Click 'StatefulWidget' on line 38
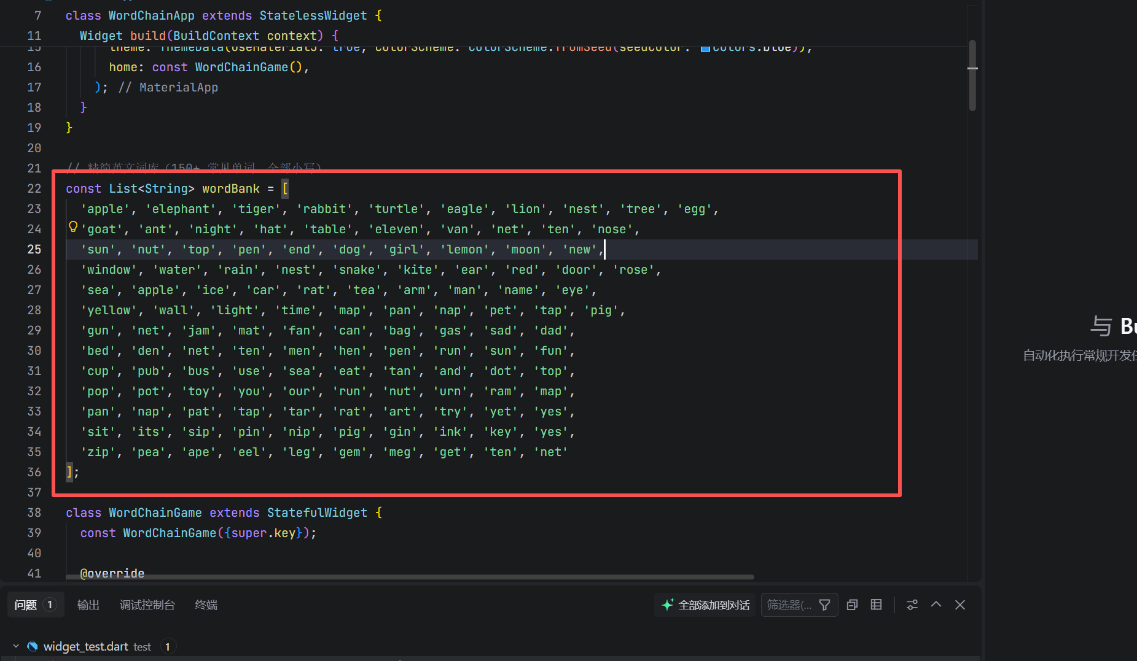 317,512
